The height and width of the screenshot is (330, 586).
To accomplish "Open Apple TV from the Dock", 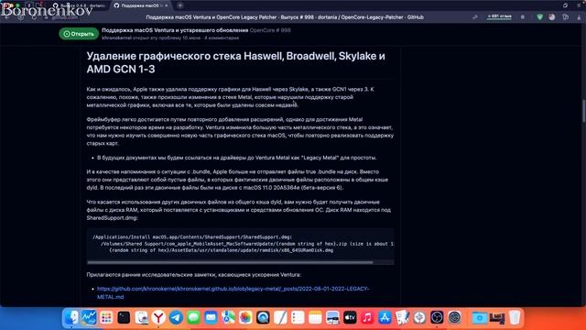I will [350, 317].
